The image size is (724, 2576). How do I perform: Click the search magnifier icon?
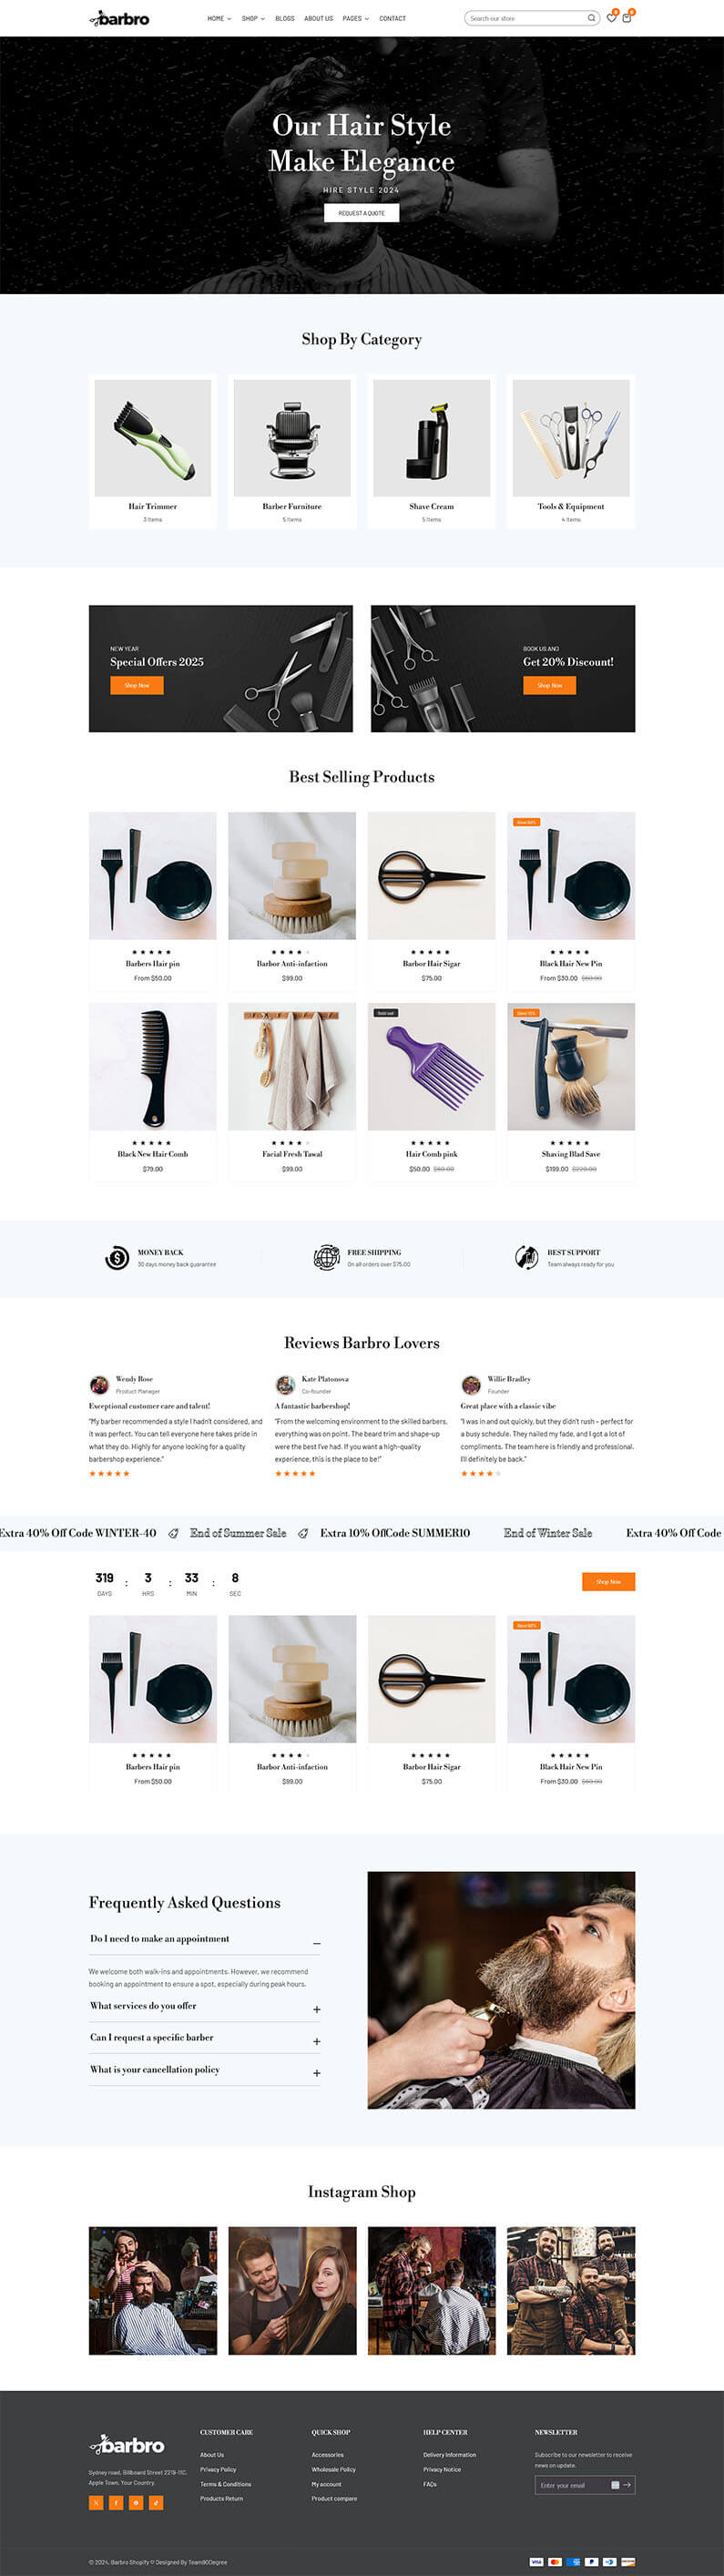[591, 18]
